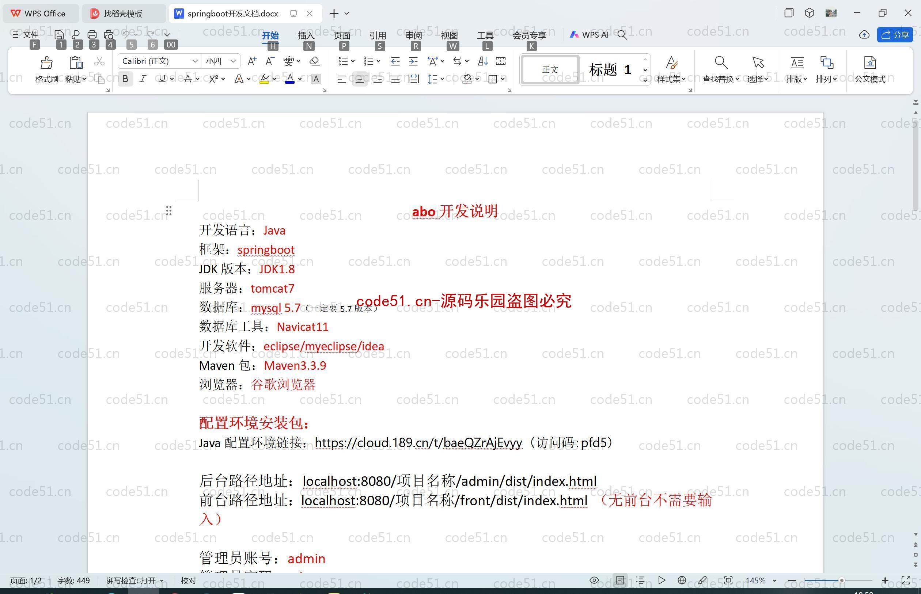Click the text highlight color swatch
Screen dimensions: 921x594
coord(264,79)
